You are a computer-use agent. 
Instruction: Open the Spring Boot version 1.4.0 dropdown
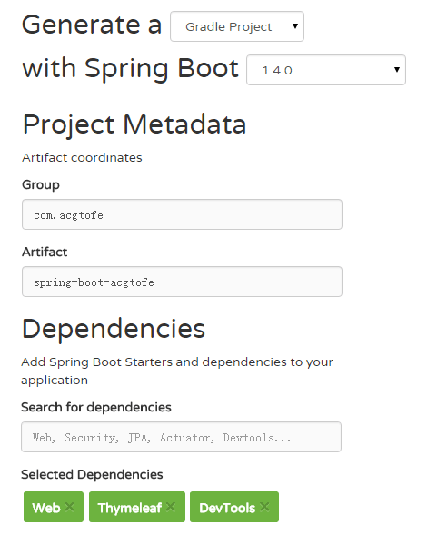click(326, 70)
